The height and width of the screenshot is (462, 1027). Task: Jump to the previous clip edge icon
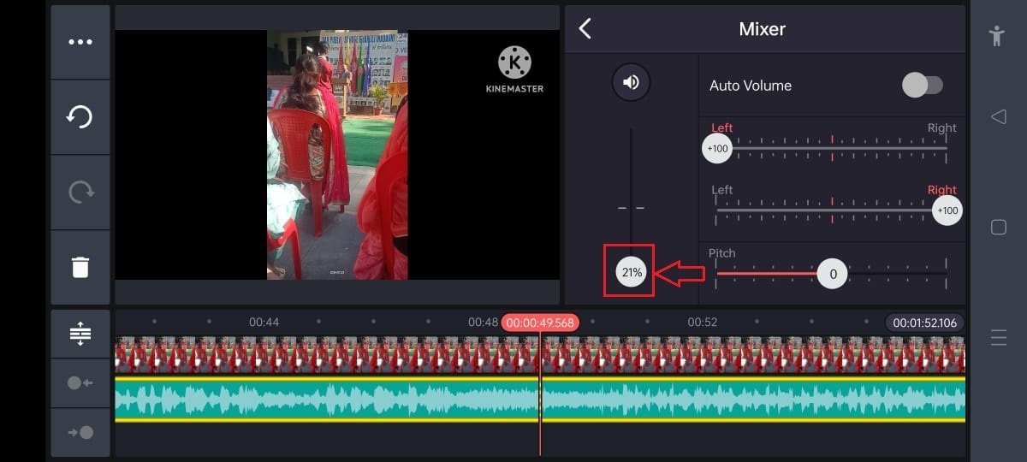[x=80, y=383]
